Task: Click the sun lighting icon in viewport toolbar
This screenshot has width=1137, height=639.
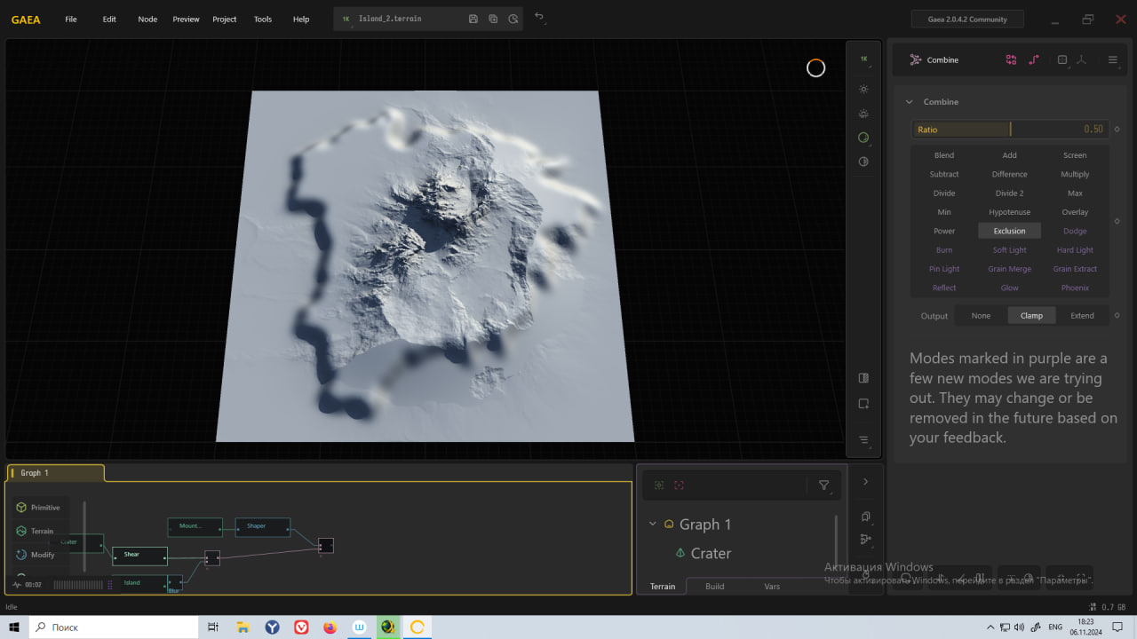Action: (863, 90)
